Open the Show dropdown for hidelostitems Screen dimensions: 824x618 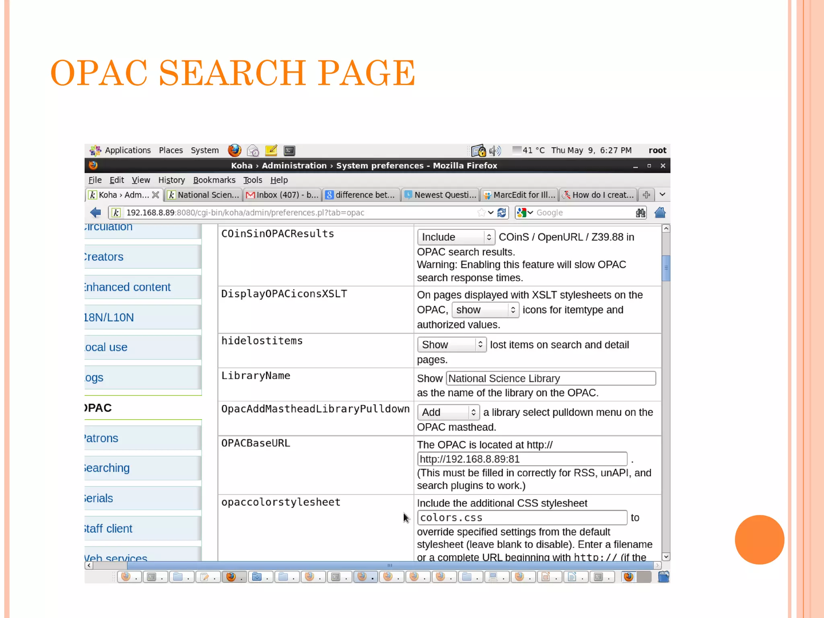click(452, 344)
